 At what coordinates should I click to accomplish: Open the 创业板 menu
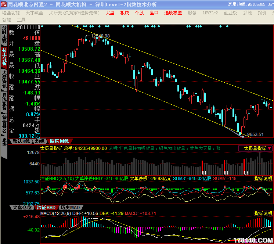pyautogui.click(x=230, y=13)
